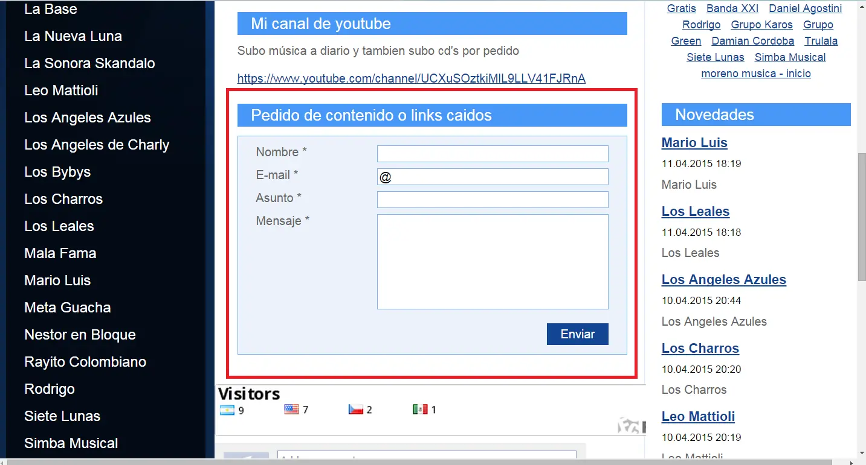Viewport: 866px width, 465px height.
Task: Open Los Leales in sidebar menu
Action: (59, 226)
